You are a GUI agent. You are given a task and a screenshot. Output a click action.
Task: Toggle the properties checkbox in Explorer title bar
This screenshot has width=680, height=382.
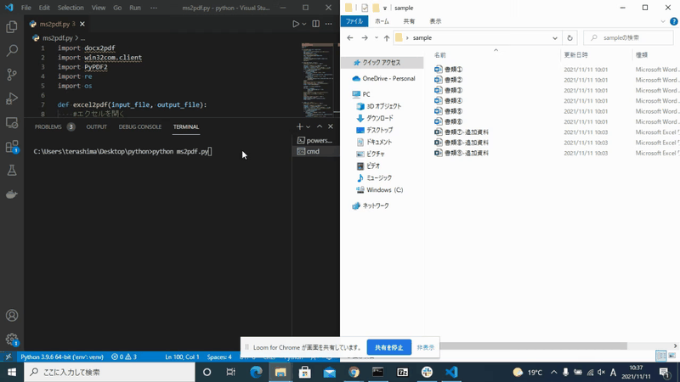(x=365, y=8)
